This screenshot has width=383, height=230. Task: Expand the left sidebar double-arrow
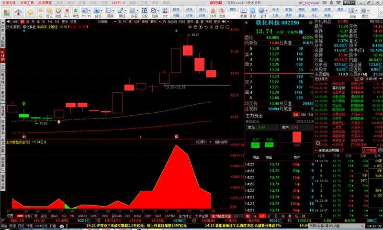(x=3, y=22)
